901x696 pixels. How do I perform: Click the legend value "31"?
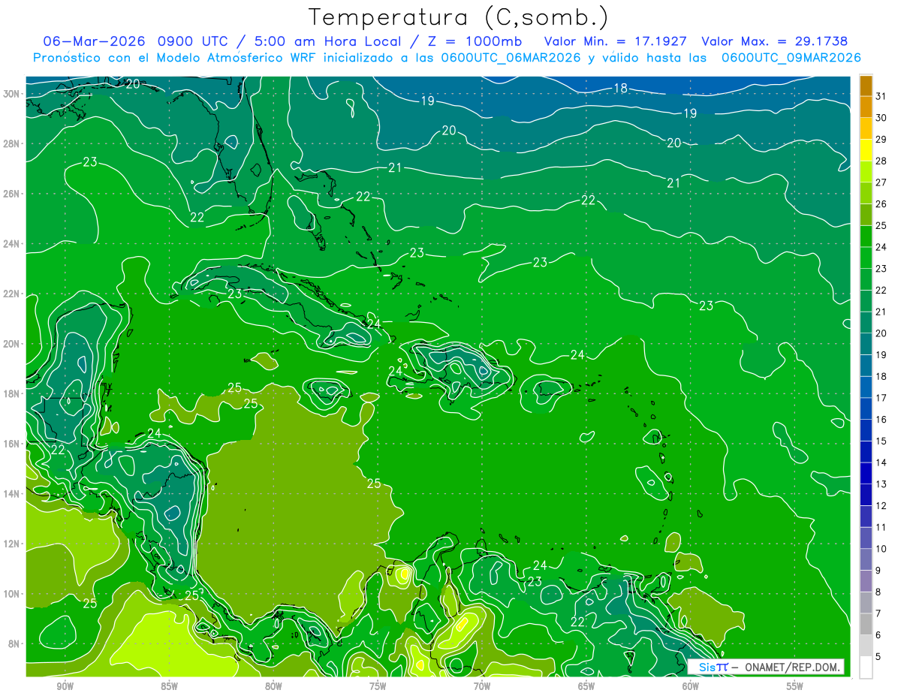882,95
